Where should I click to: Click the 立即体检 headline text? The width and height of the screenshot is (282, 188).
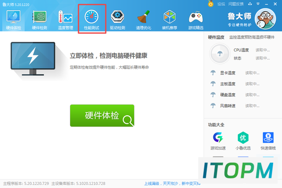108,56
